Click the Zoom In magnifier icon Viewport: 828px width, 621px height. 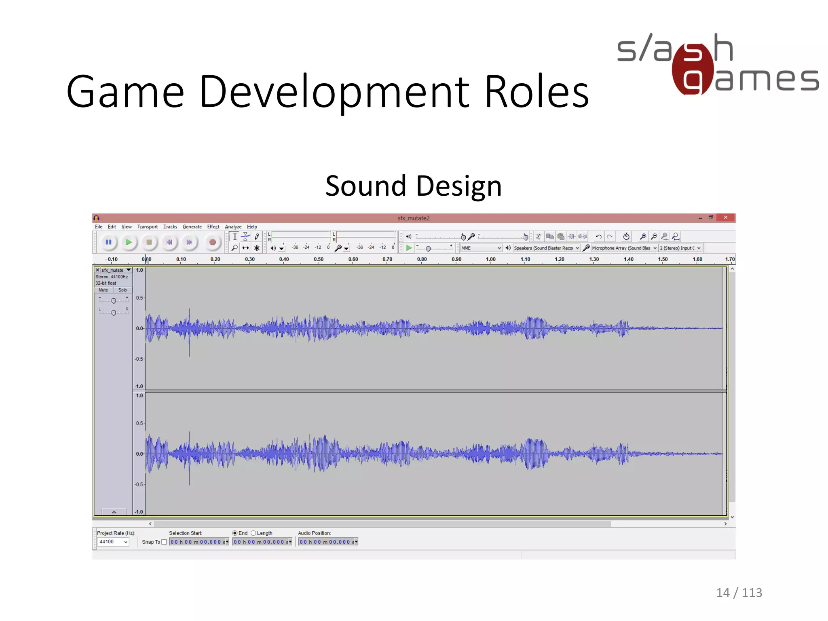(x=643, y=237)
